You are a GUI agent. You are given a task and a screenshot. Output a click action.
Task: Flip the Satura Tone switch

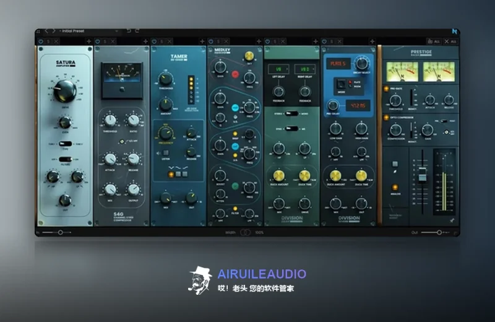coord(66,144)
